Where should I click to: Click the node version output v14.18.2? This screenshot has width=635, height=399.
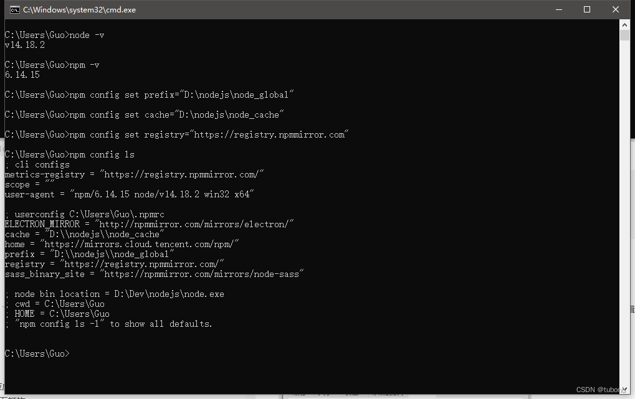click(x=25, y=45)
